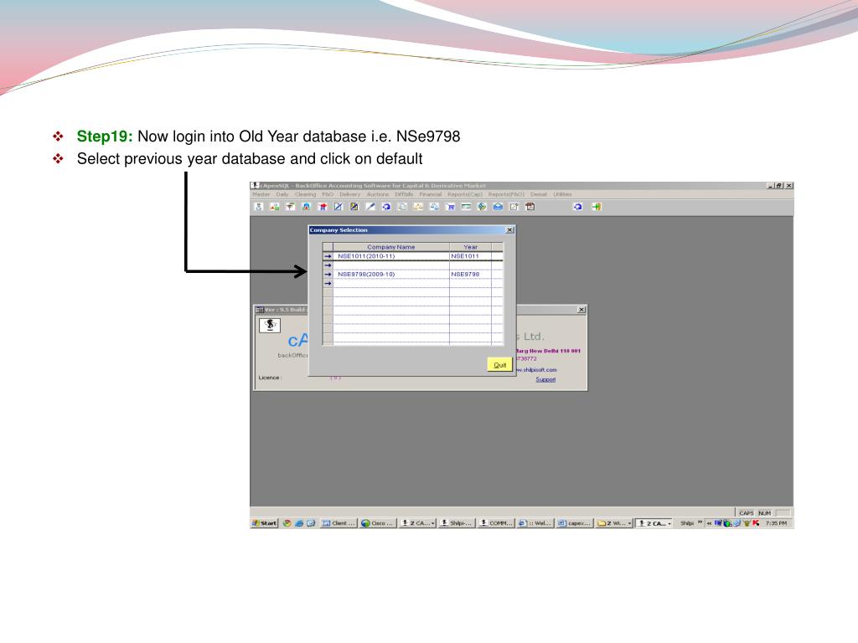Click the diagonal blue pen toolbar icon
Viewport: 858px width, 643px height.
click(x=370, y=207)
